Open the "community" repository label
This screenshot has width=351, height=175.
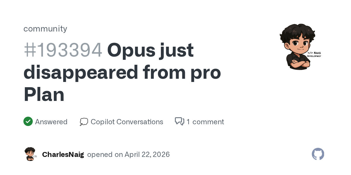pyautogui.click(x=45, y=29)
